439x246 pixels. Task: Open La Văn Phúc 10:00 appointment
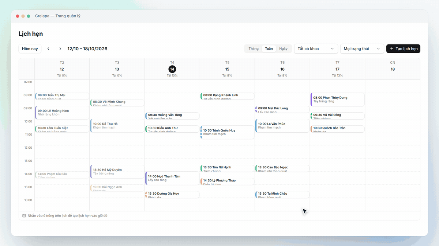click(x=282, y=126)
